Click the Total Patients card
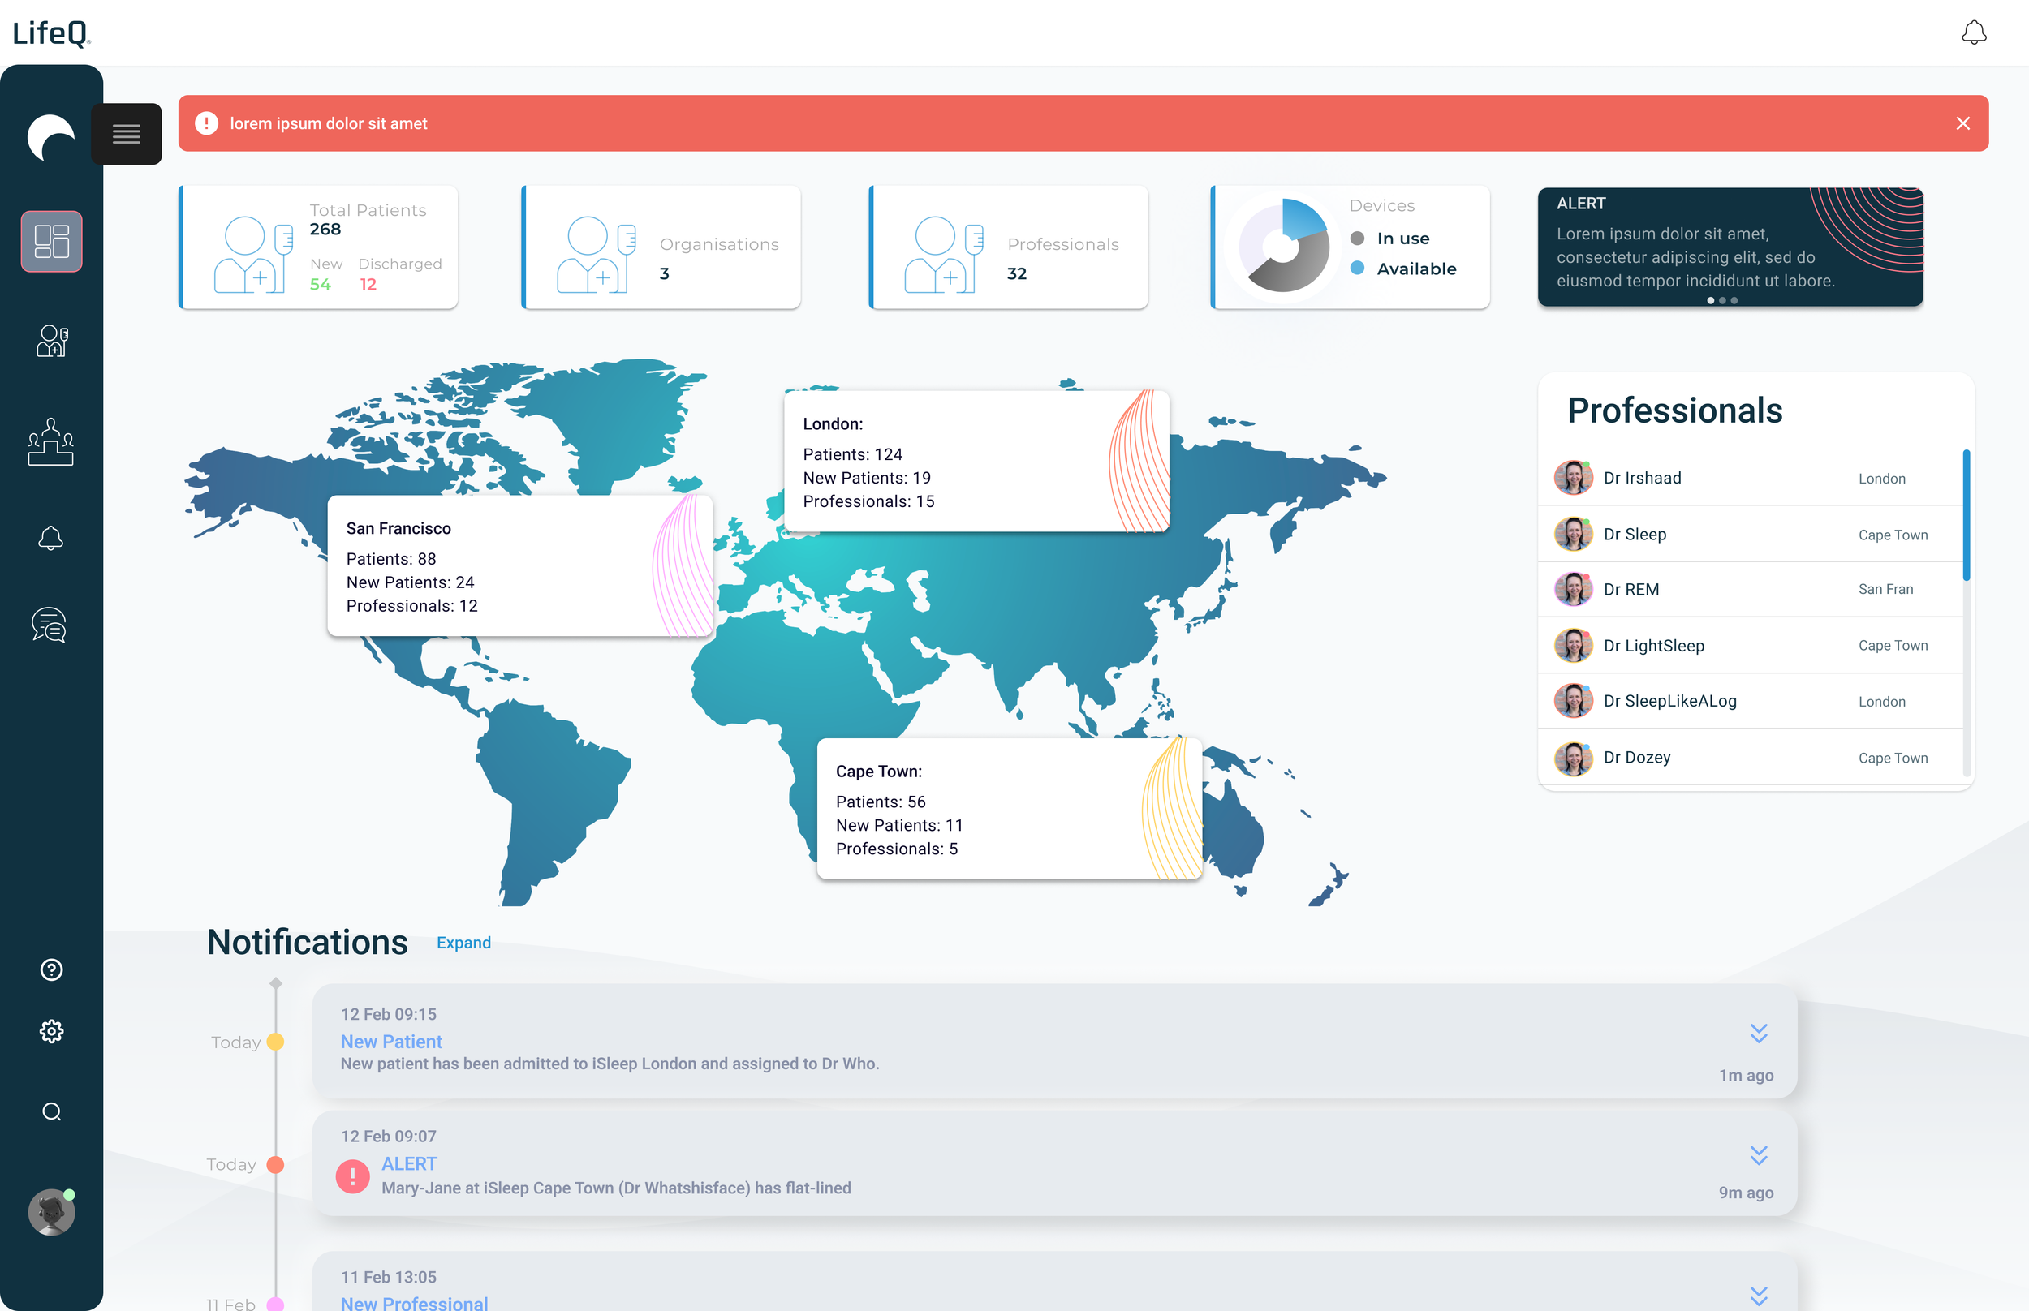2029x1311 pixels. [318, 247]
